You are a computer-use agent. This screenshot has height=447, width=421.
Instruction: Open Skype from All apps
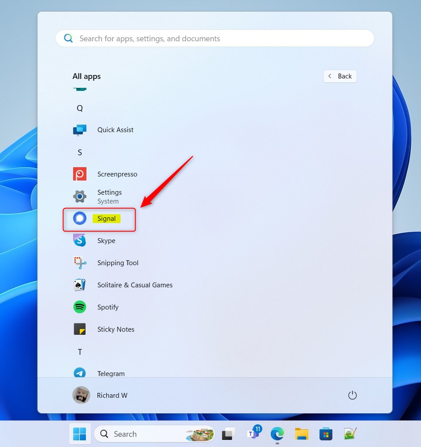click(x=106, y=240)
